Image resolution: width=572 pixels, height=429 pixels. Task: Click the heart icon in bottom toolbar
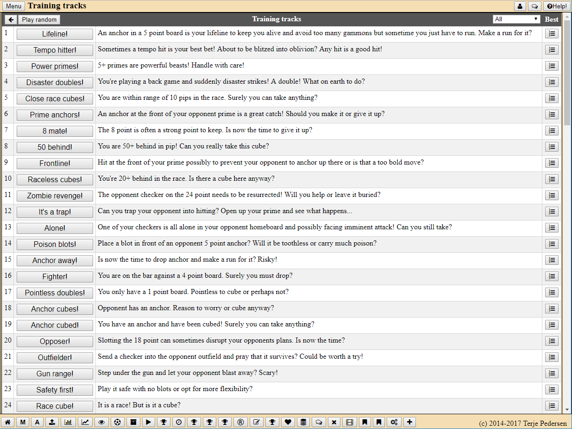[288, 422]
